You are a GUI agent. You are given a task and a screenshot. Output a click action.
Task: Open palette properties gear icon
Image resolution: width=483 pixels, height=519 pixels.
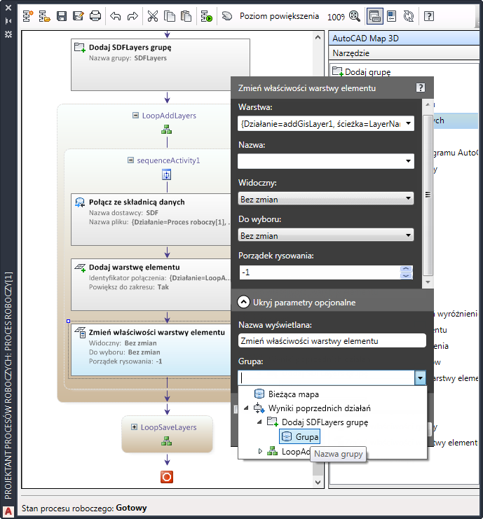[8, 34]
